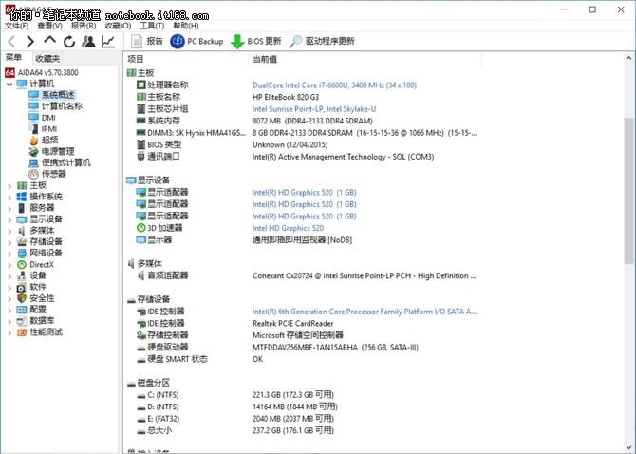The width and height of the screenshot is (636, 454).
Task: Expand the 操作系统 tree node
Action: pos(9,198)
